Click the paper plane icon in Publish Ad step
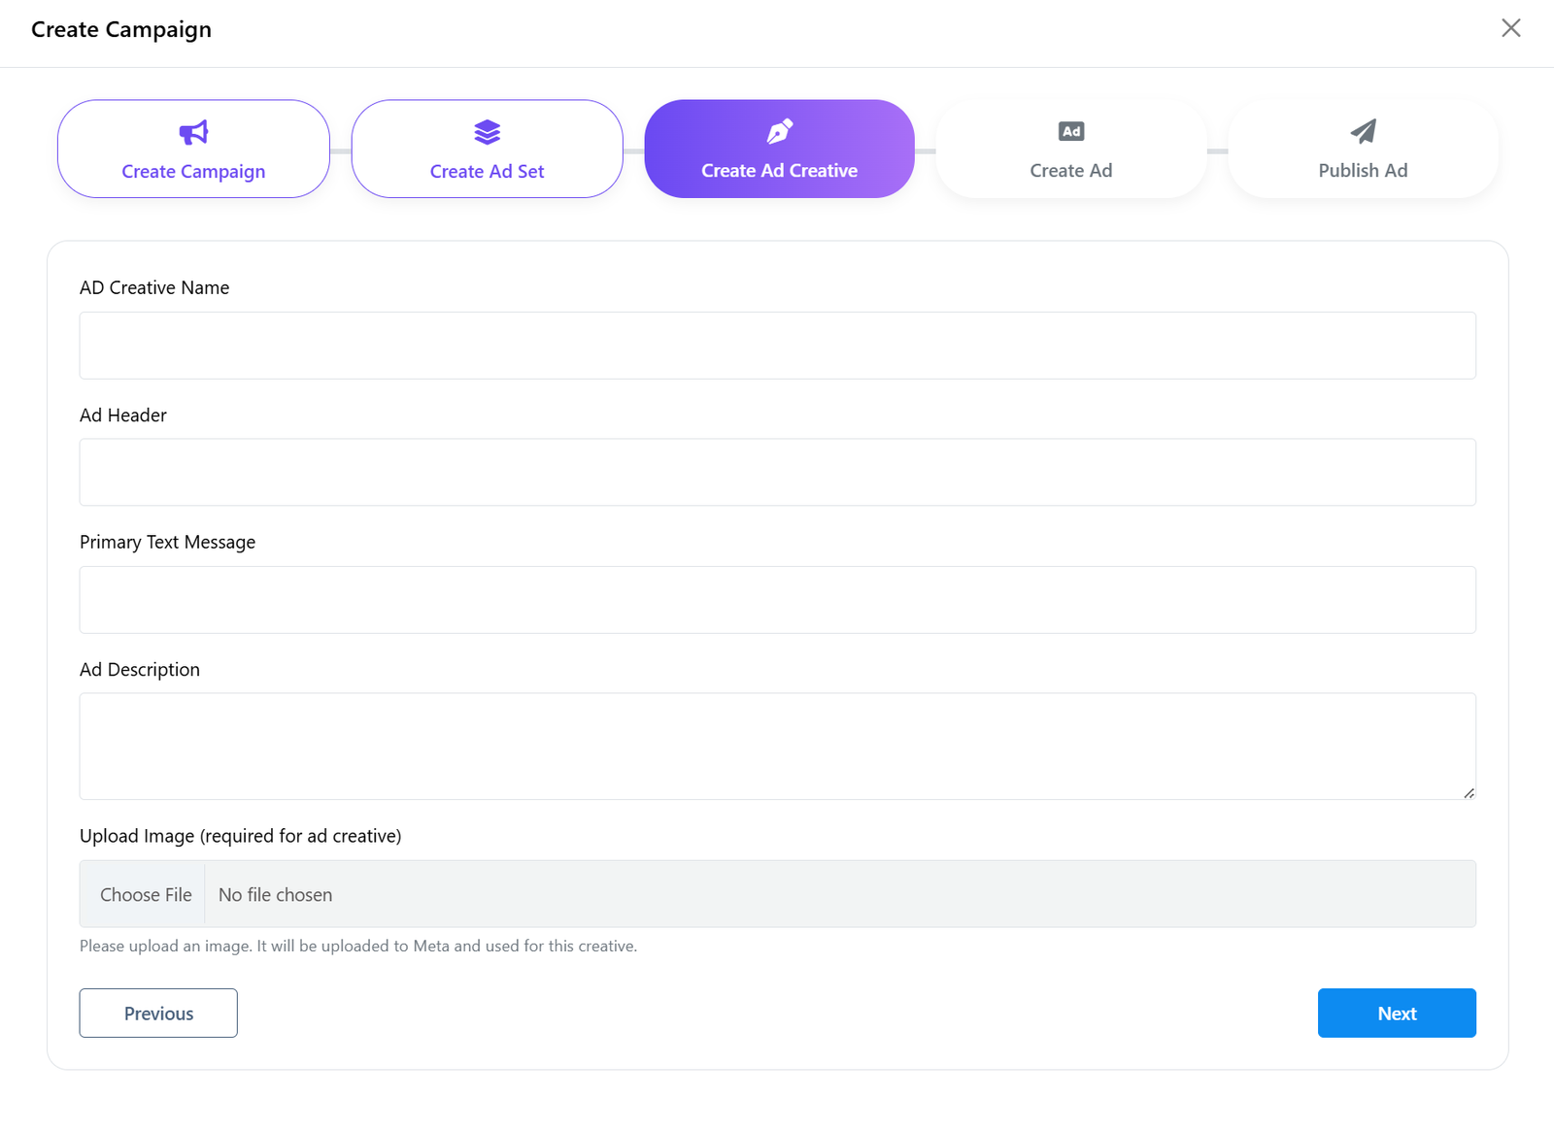This screenshot has width=1554, height=1131. point(1363,131)
